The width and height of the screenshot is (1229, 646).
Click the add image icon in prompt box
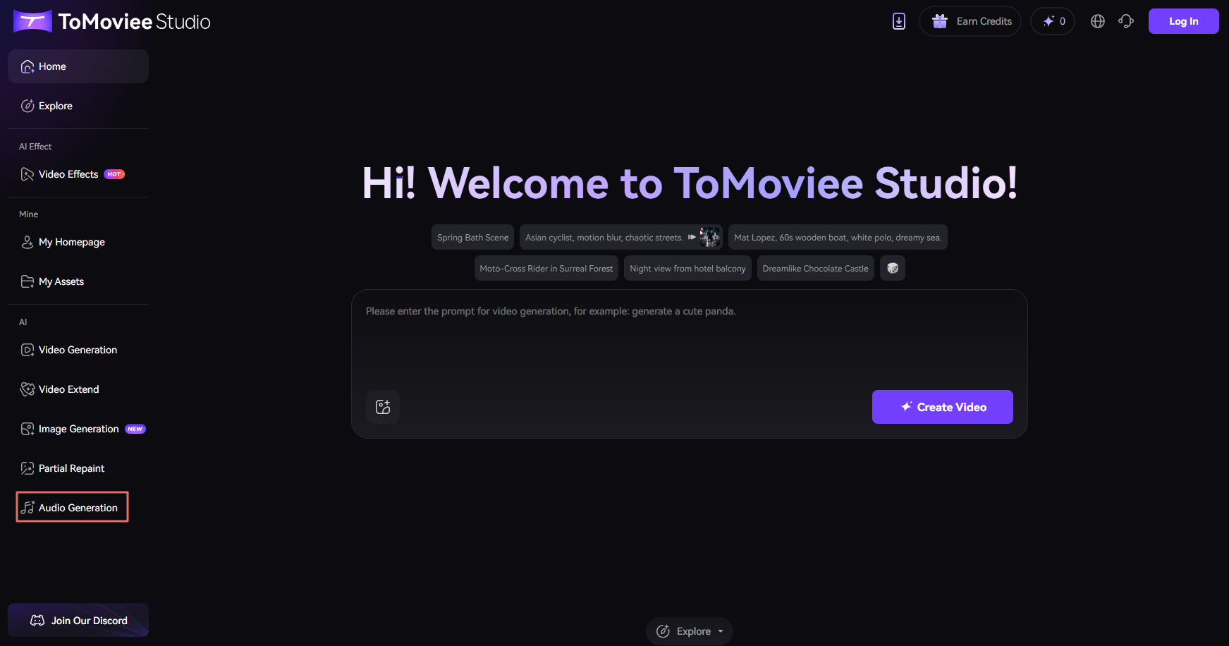[382, 406]
